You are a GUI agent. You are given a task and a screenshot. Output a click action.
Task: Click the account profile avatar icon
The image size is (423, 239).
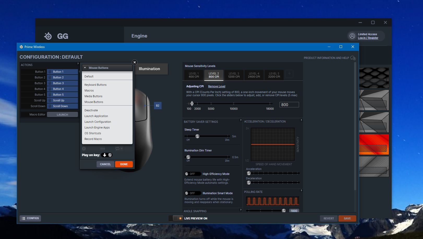coord(352,36)
